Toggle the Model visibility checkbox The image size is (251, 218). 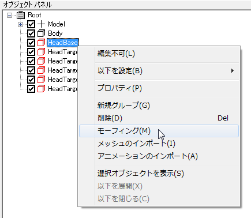click(31, 24)
